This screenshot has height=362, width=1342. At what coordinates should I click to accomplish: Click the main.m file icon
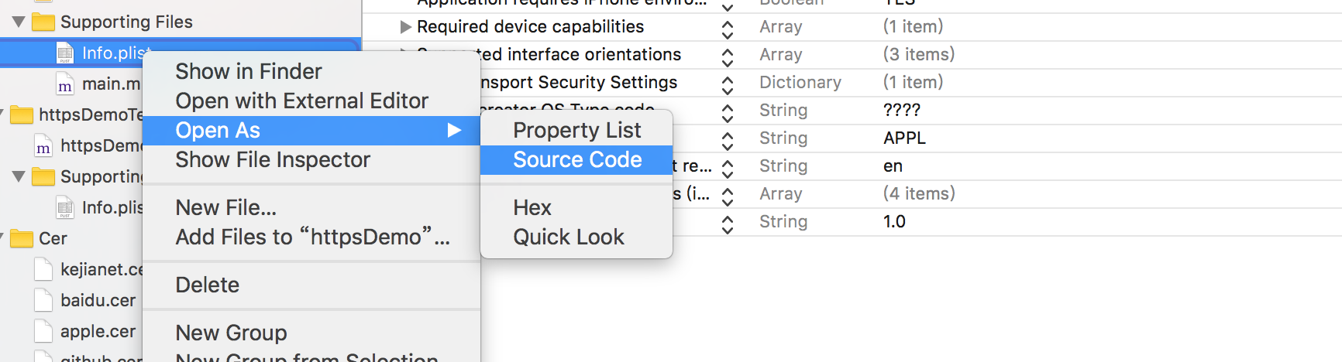pyautogui.click(x=65, y=84)
